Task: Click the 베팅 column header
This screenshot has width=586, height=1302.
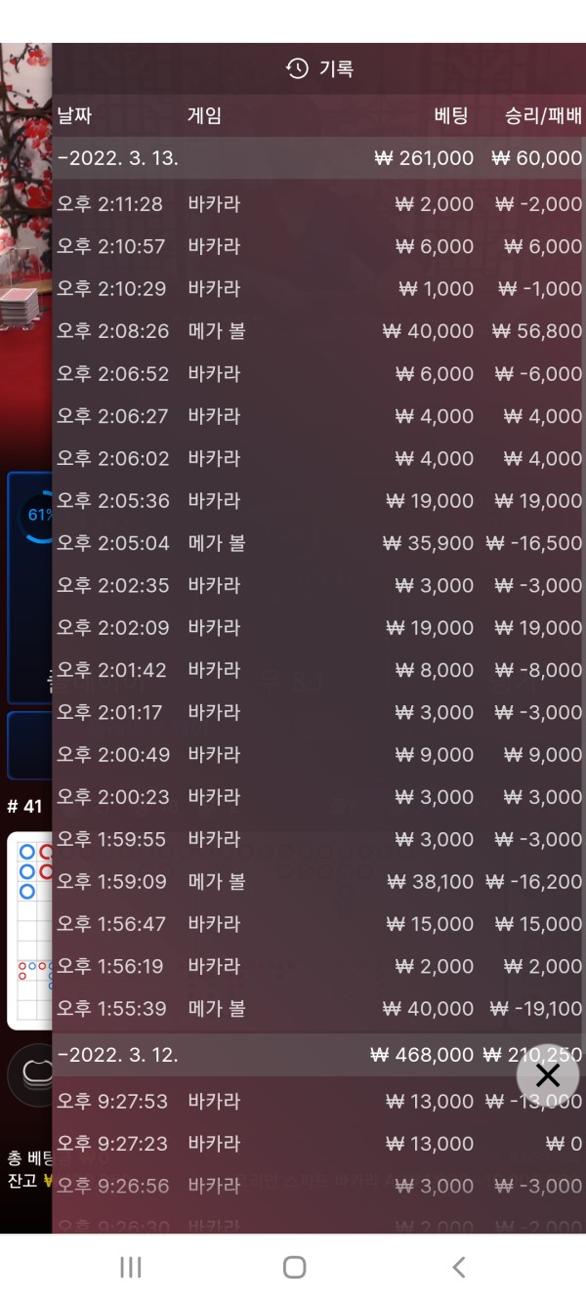Action: pos(451,115)
